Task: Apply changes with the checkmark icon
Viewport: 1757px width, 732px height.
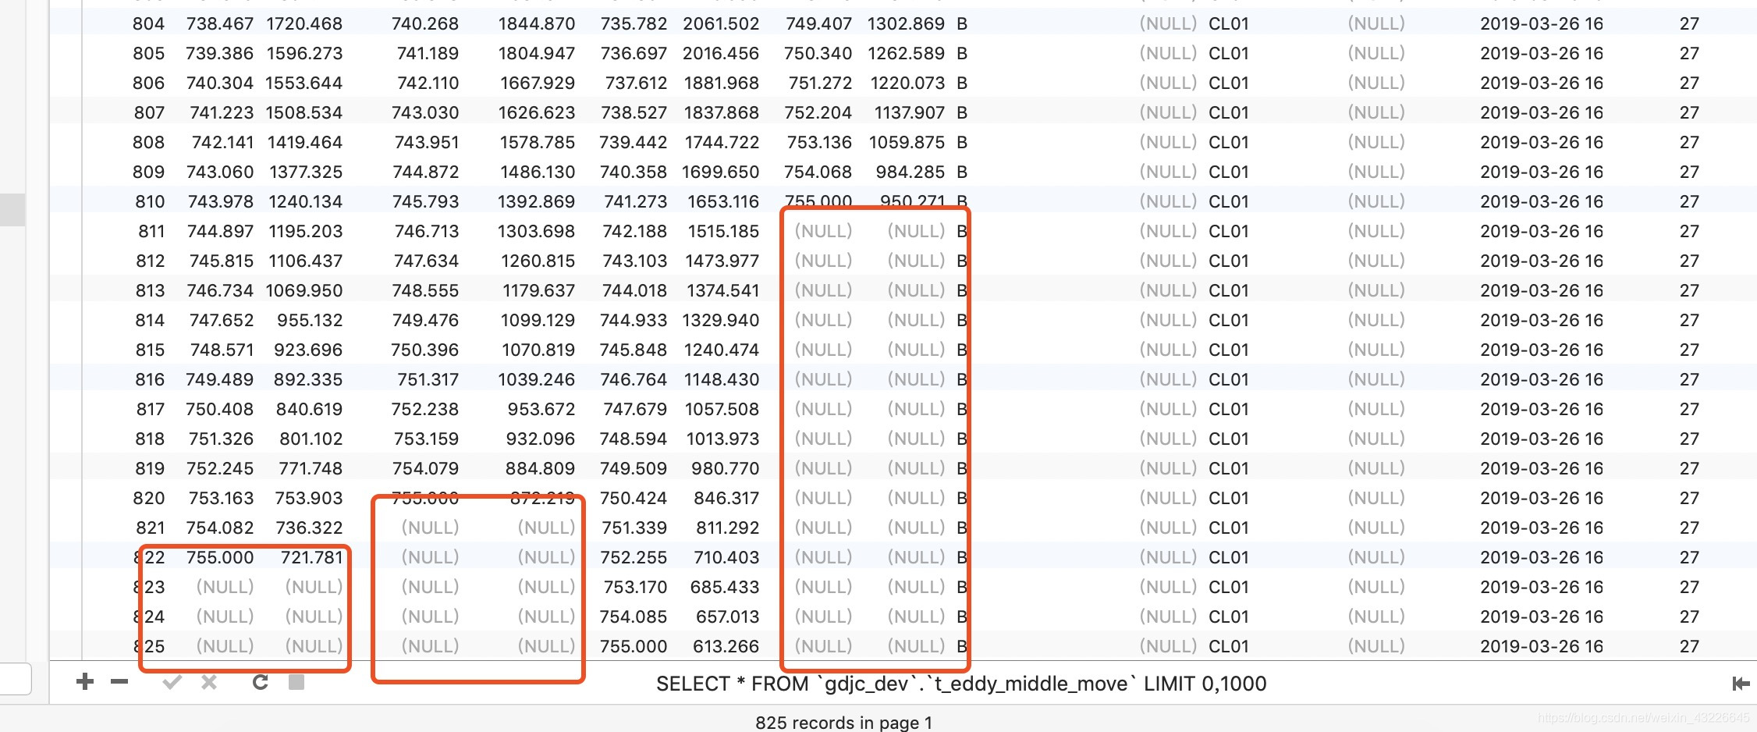Action: [x=172, y=682]
